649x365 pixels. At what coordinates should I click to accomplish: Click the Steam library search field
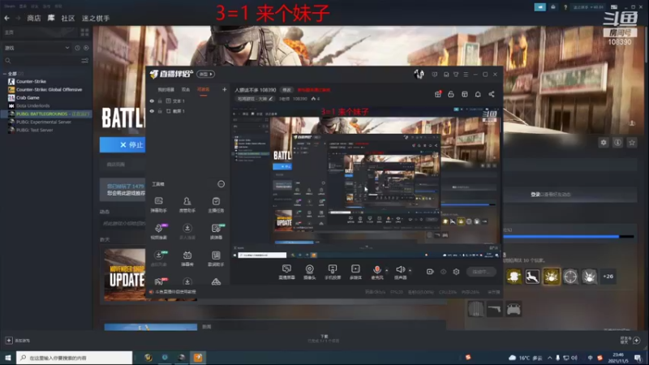(41, 61)
